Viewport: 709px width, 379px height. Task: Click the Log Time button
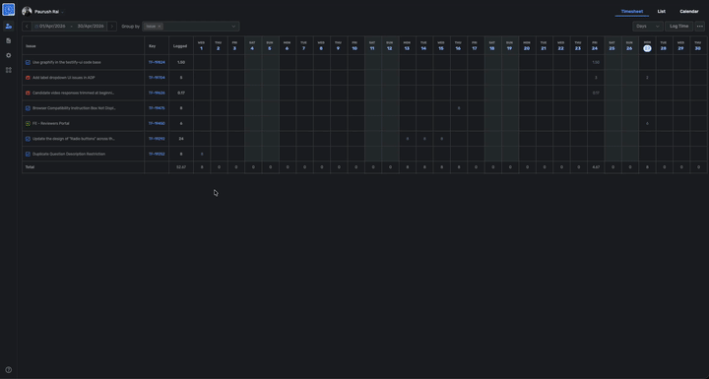click(x=678, y=27)
